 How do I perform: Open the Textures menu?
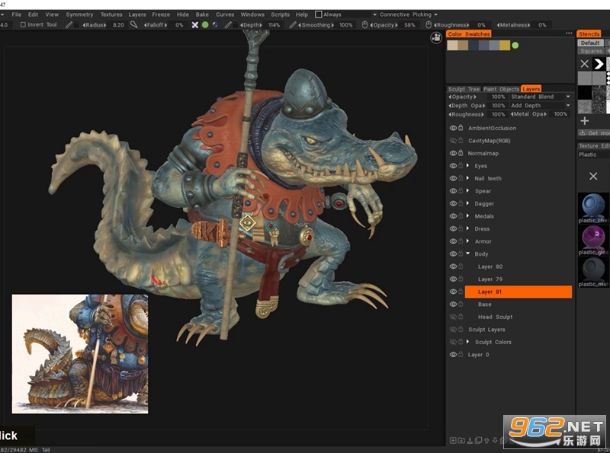tap(111, 14)
